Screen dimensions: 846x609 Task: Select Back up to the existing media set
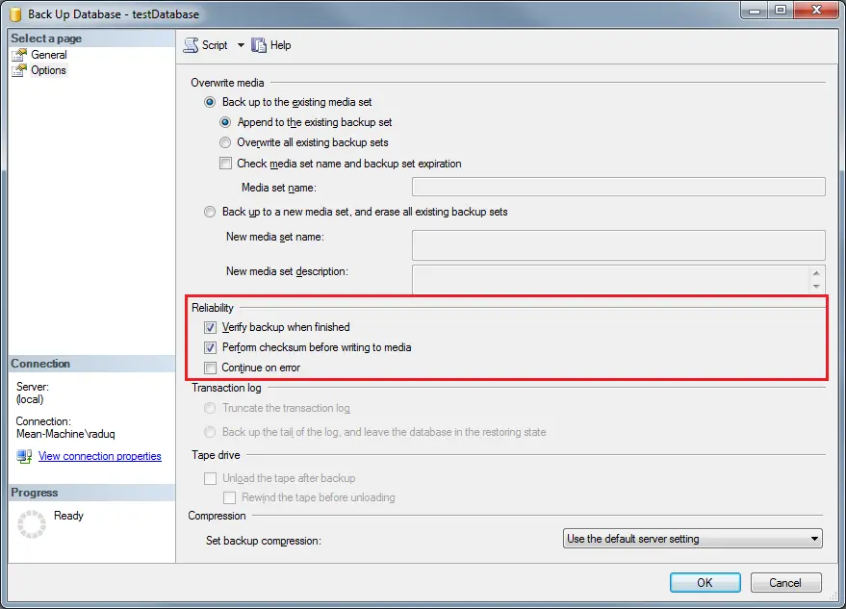[x=210, y=102]
